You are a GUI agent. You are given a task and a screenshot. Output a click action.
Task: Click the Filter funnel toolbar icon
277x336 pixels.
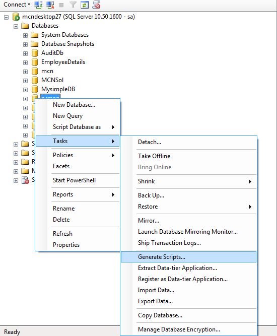coord(73,5)
